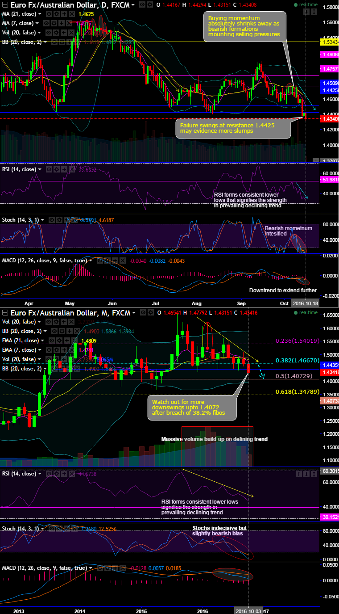
Task: Open settings of first monthly BB (20, close, 2)
Action: [x=62, y=331]
